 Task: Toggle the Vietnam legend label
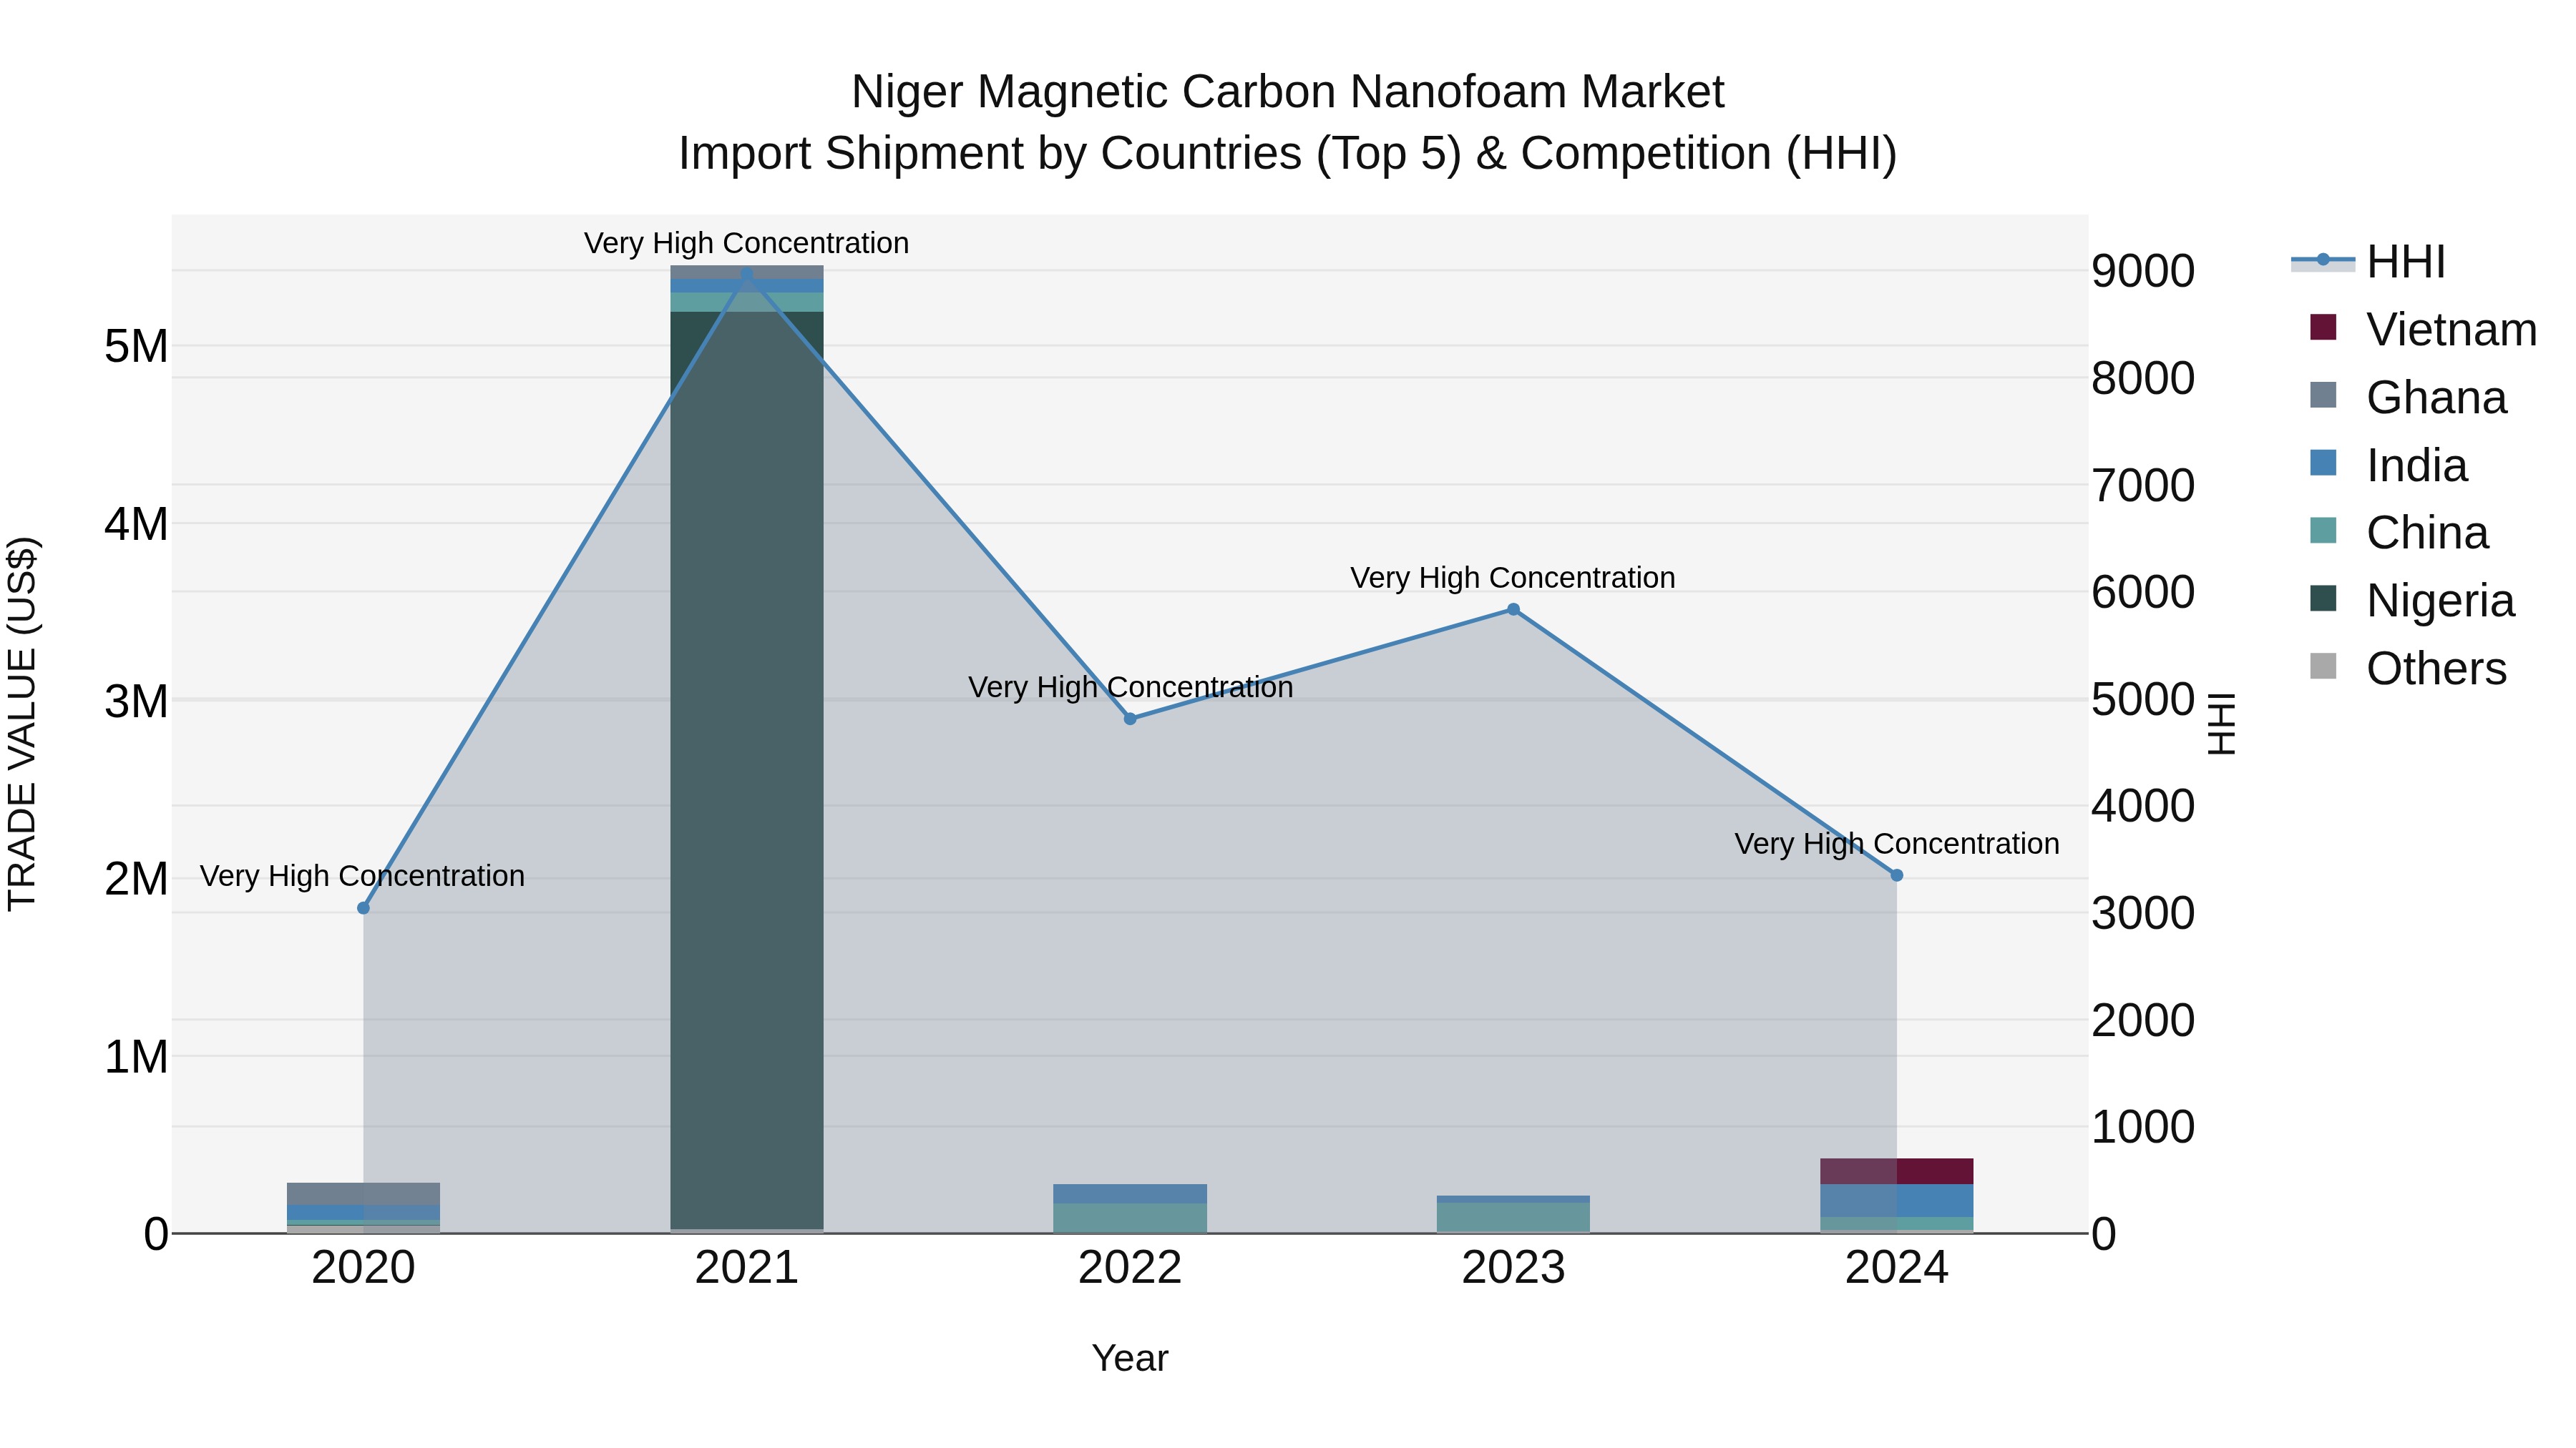pyautogui.click(x=2452, y=330)
